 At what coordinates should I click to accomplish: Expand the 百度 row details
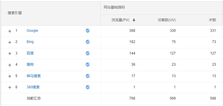(x=10, y=54)
